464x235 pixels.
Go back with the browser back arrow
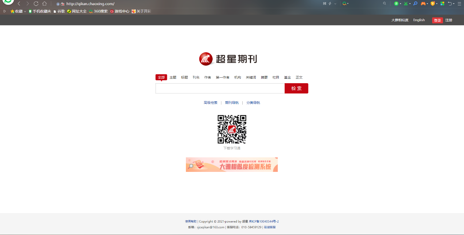19,4
